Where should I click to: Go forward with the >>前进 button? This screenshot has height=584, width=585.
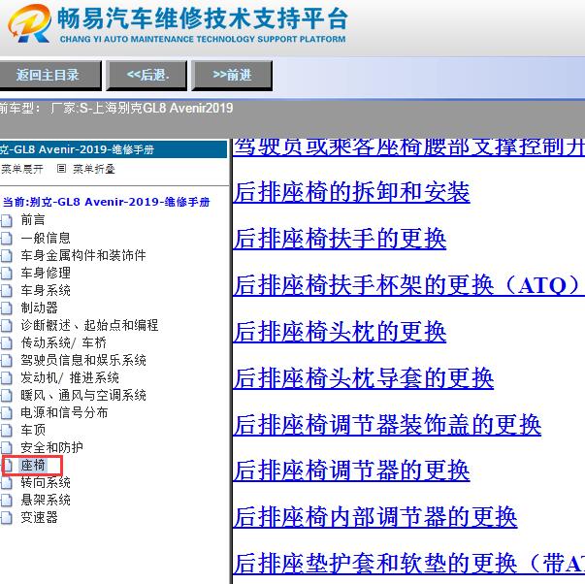tap(232, 76)
